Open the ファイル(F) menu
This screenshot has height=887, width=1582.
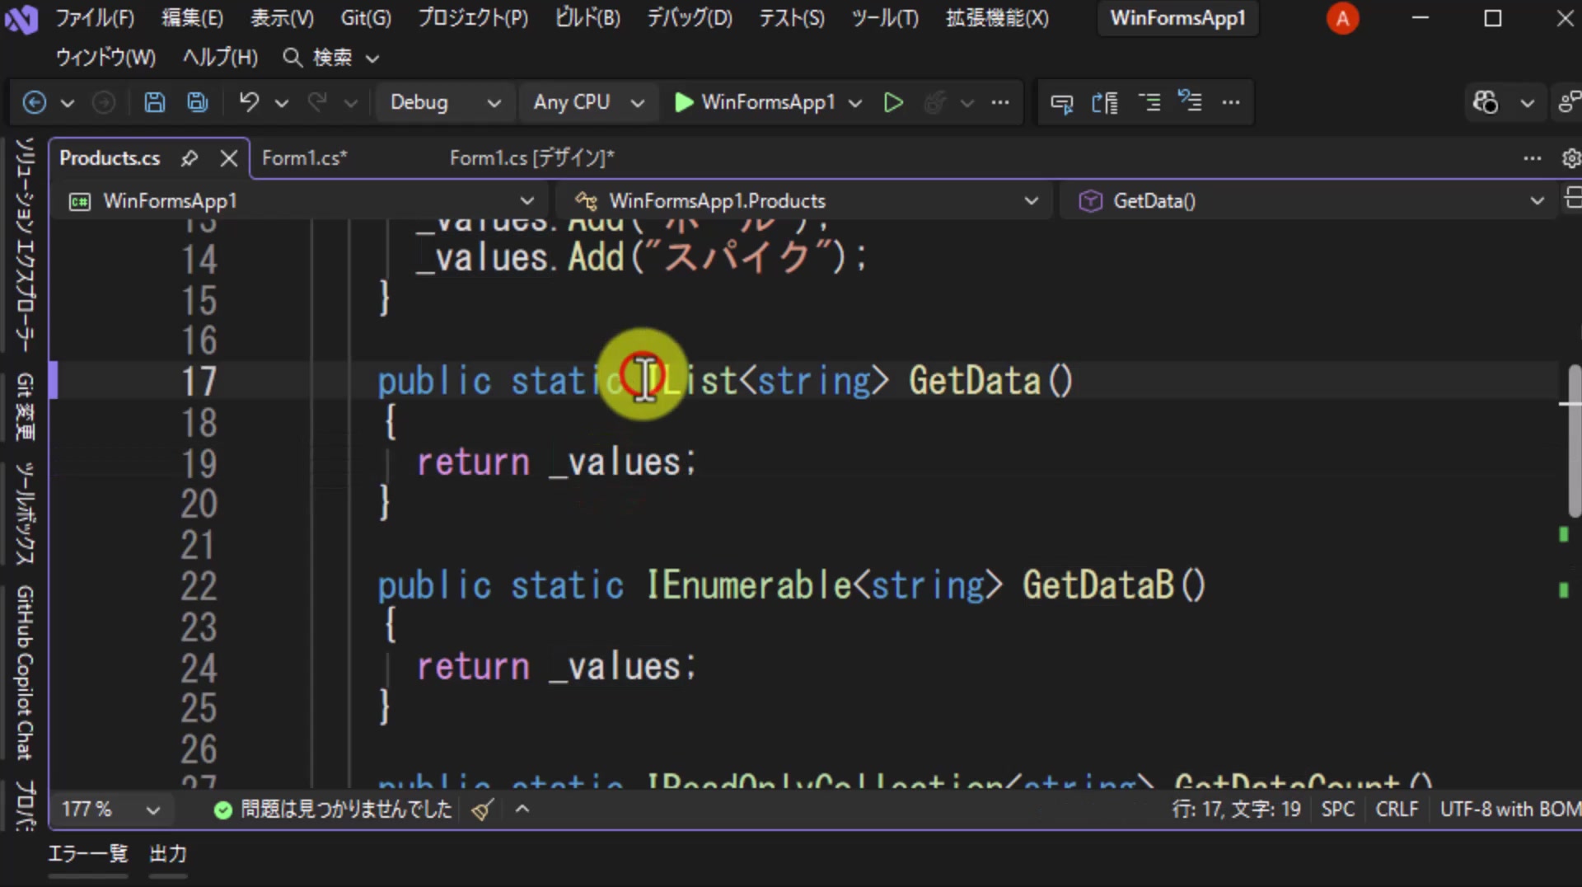tap(95, 18)
